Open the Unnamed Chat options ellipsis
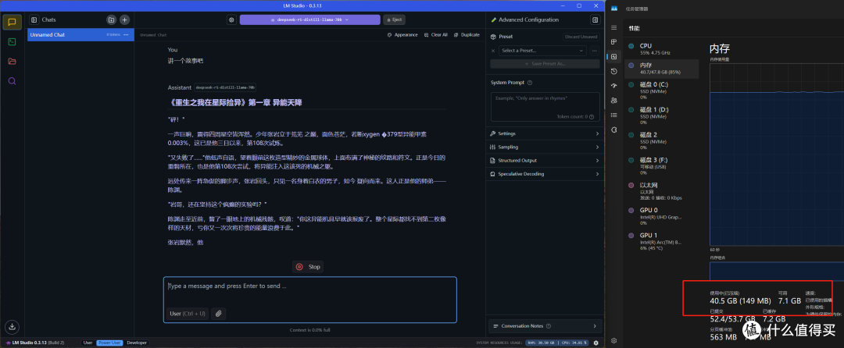The image size is (844, 348). click(126, 34)
